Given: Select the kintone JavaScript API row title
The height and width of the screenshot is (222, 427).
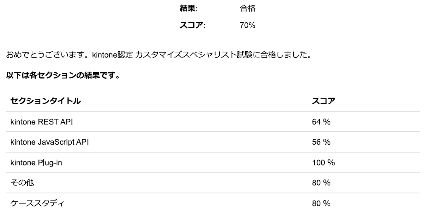Looking at the screenshot, I should 50,142.
